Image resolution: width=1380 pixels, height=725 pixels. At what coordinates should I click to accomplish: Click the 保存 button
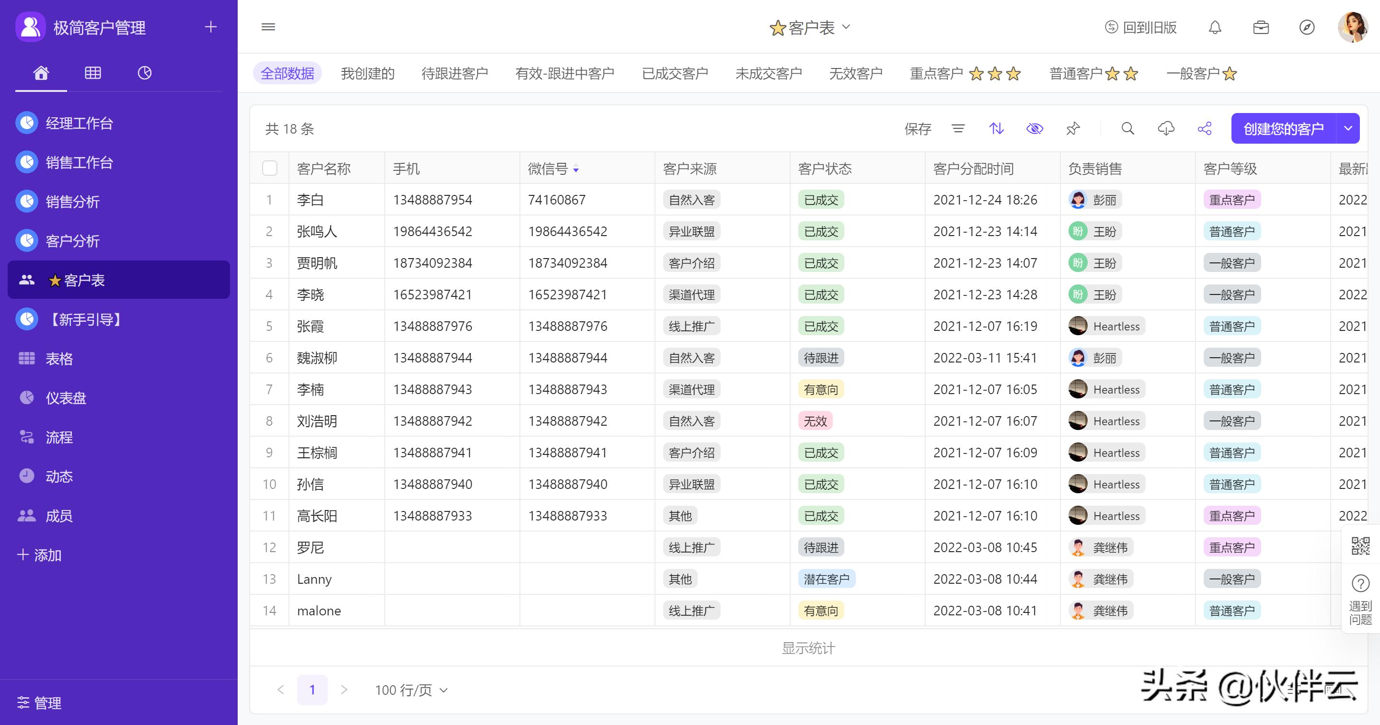(x=918, y=128)
